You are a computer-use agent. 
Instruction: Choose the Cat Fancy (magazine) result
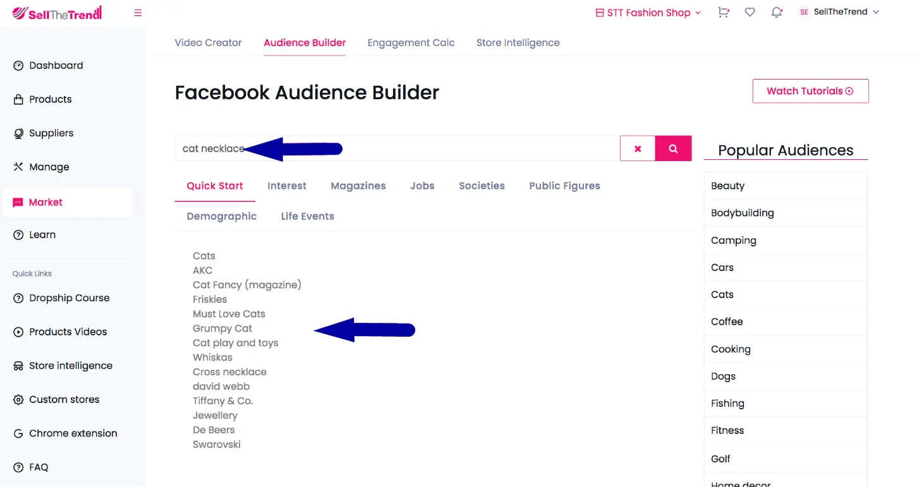click(x=247, y=285)
